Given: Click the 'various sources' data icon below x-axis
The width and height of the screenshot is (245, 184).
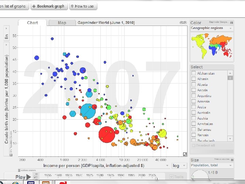Looking at the screenshot, I should tap(19, 170).
